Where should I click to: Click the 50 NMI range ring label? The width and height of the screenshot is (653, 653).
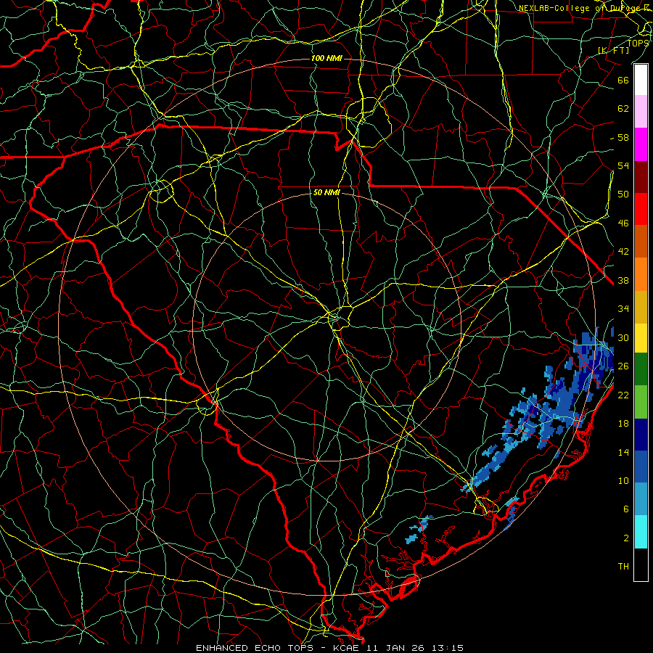pos(326,193)
